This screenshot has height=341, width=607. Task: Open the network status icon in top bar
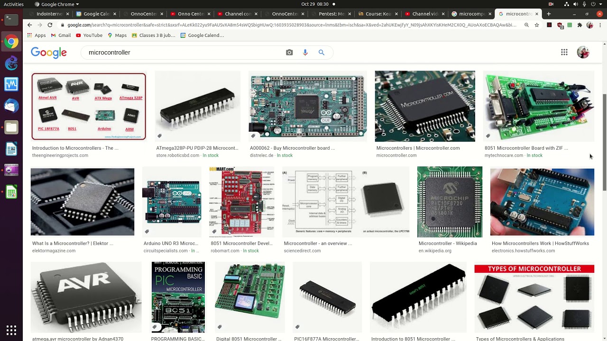point(566,4)
